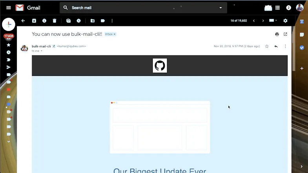
Task: Click email subject 'You can now use bulk-mail-cli!!'
Action: pyautogui.click(x=67, y=34)
